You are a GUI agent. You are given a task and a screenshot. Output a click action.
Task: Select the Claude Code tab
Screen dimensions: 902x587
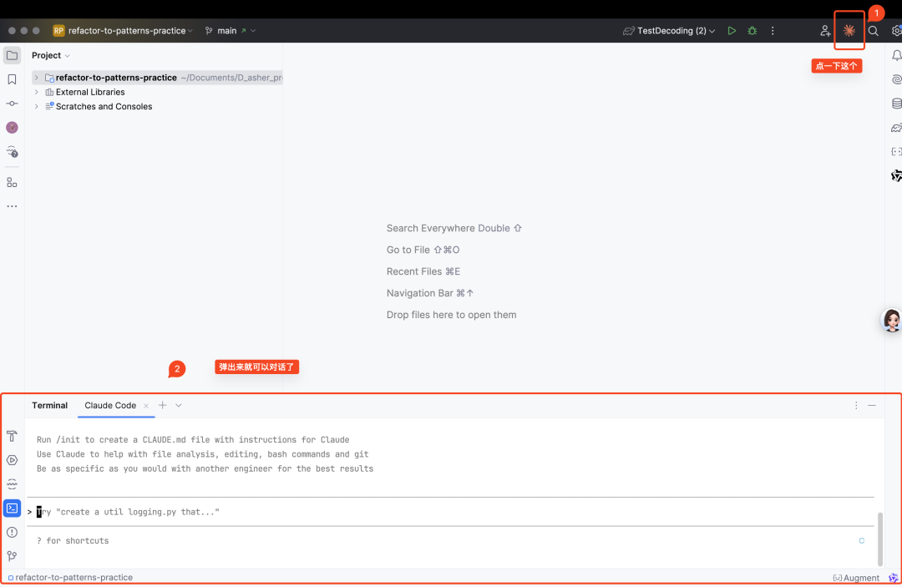[x=110, y=406]
